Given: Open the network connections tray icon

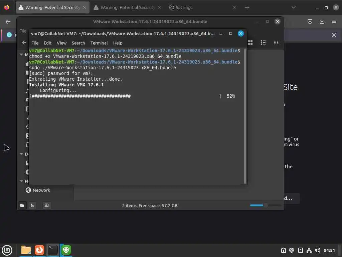Looking at the screenshot, I should [x=309, y=250].
